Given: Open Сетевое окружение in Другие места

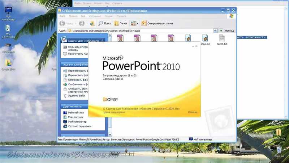Looking at the screenshot, I should [77, 126].
